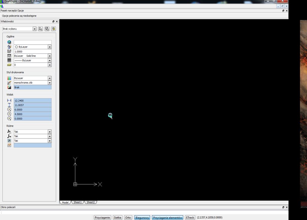307x220 pixels.
Task: Click the view height icon beside 11.0057
Action: tap(9, 105)
